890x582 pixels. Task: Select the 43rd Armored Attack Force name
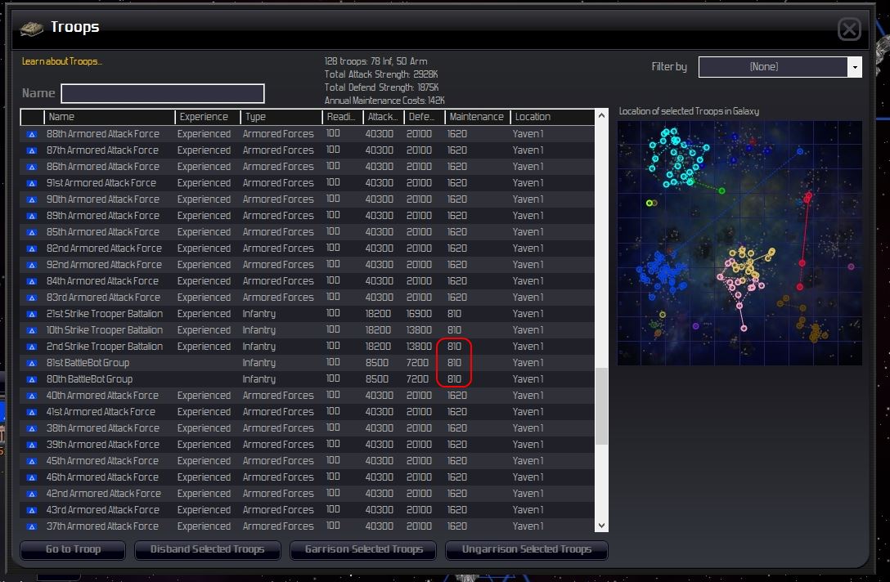(102, 510)
